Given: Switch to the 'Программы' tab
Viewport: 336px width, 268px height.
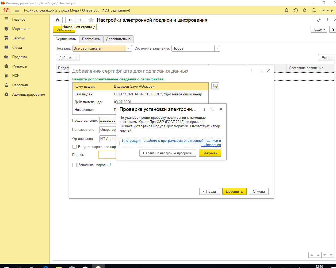Looking at the screenshot, I should pyautogui.click(x=91, y=39).
